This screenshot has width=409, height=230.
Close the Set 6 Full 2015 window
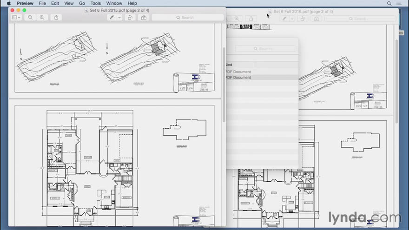point(12,10)
